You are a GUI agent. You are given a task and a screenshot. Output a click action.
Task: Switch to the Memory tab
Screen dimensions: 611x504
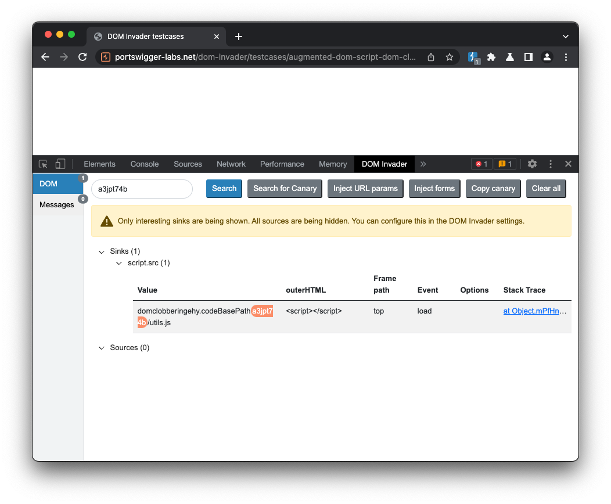pos(333,164)
